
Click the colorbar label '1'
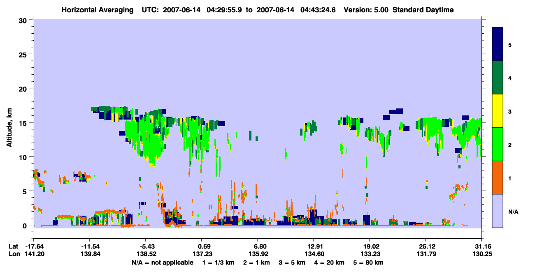pyautogui.click(x=510, y=178)
